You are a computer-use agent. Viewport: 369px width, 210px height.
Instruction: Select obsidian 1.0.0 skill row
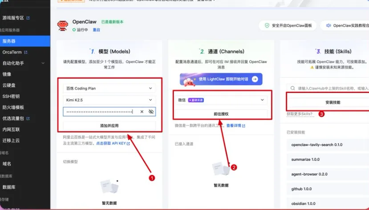pyautogui.click(x=328, y=204)
